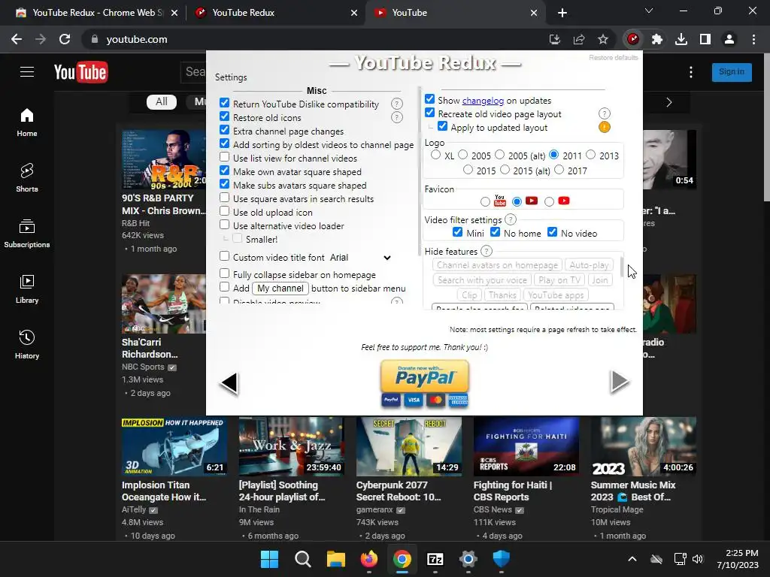
Task: Click the YouTube logo
Action: [81, 72]
